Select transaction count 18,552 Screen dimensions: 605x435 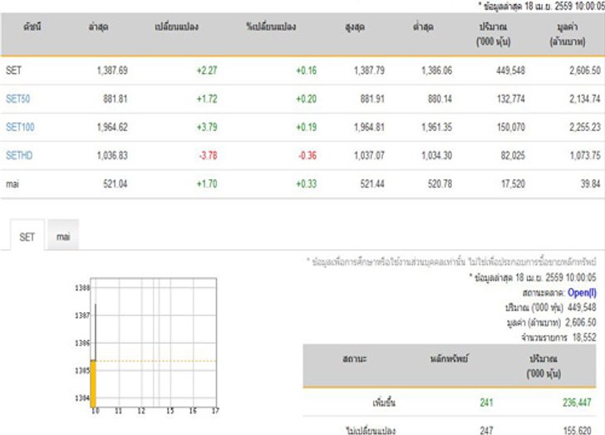584,338
